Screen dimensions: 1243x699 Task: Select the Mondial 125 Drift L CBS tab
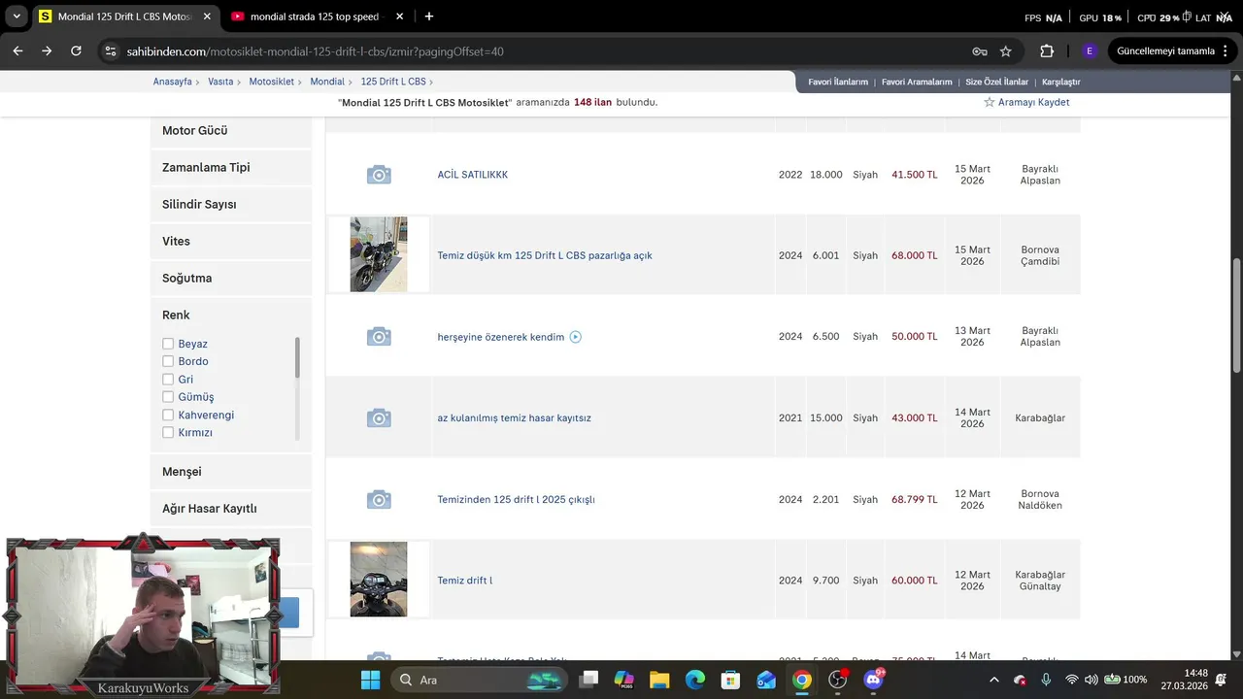pos(124,17)
